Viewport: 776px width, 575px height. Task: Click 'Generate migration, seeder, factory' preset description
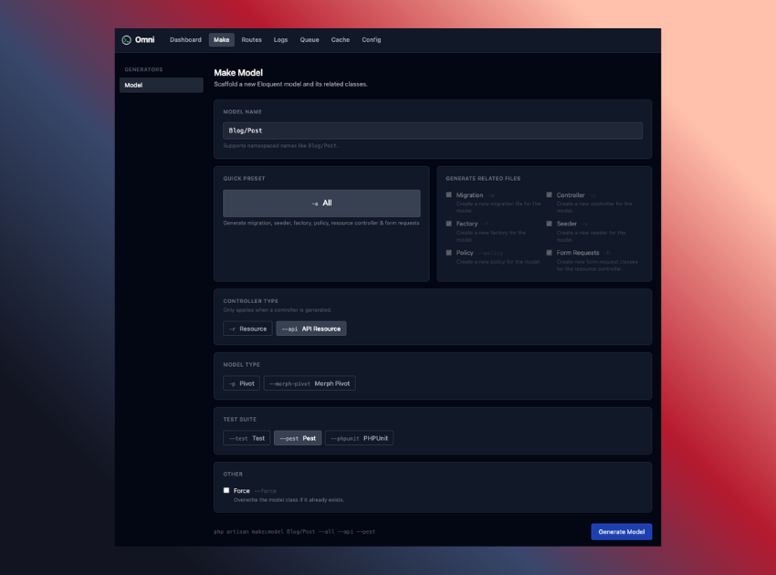click(321, 224)
